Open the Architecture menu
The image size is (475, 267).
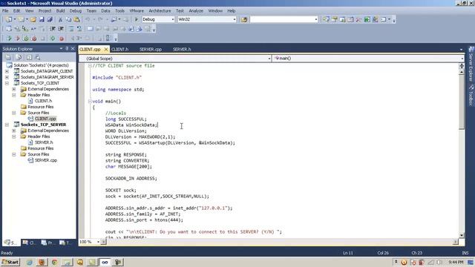[x=160, y=10]
